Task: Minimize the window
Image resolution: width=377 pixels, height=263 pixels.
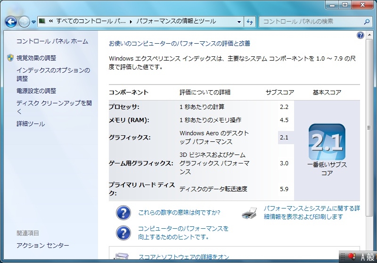Action: [x=332, y=5]
